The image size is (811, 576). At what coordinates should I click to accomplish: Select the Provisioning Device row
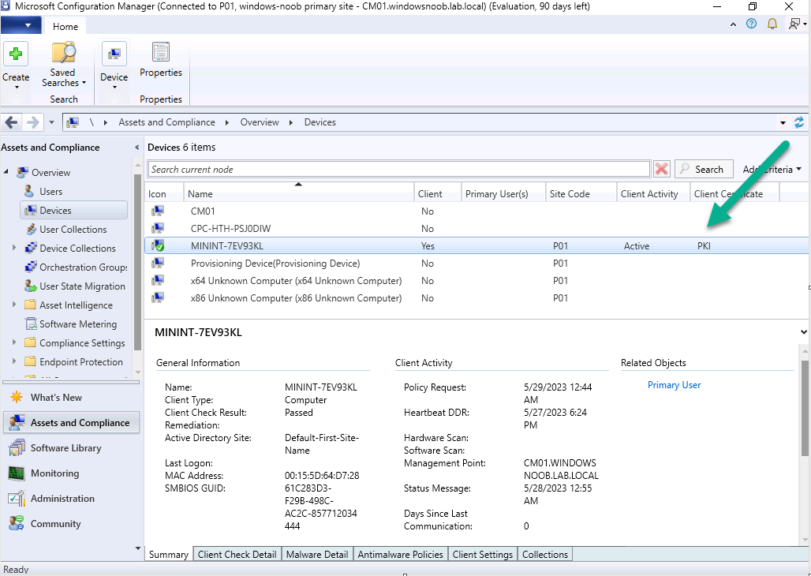[476, 264]
